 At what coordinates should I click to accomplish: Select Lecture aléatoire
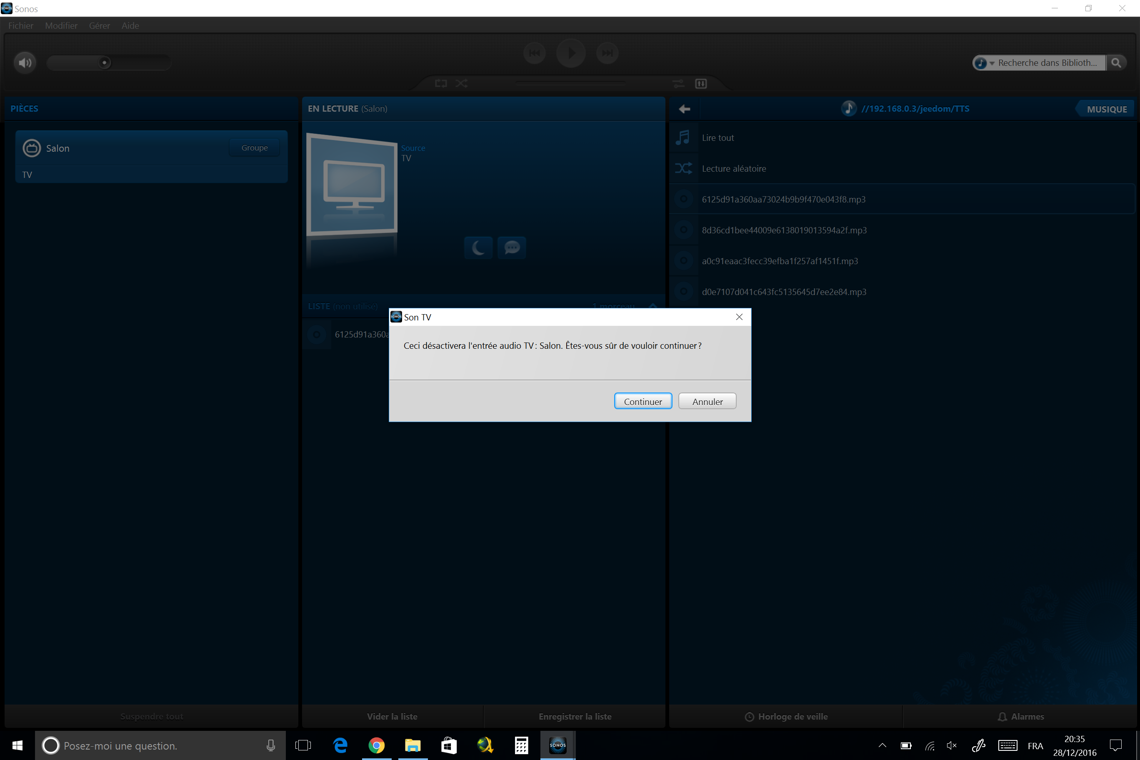[902, 169]
